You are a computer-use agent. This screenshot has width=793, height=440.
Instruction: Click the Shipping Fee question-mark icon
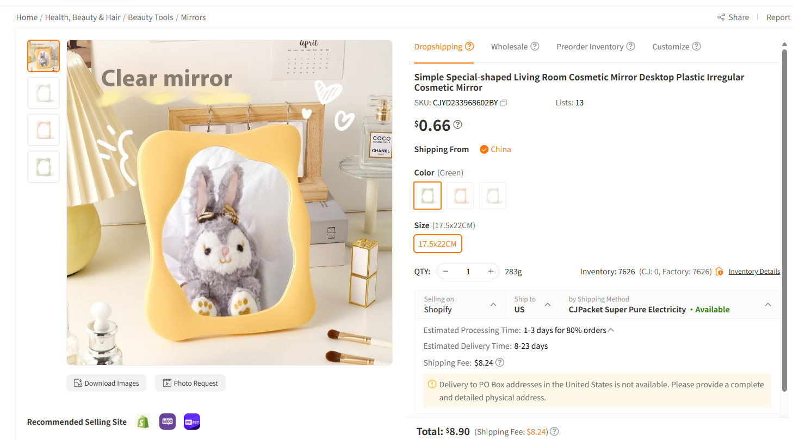pyautogui.click(x=499, y=362)
